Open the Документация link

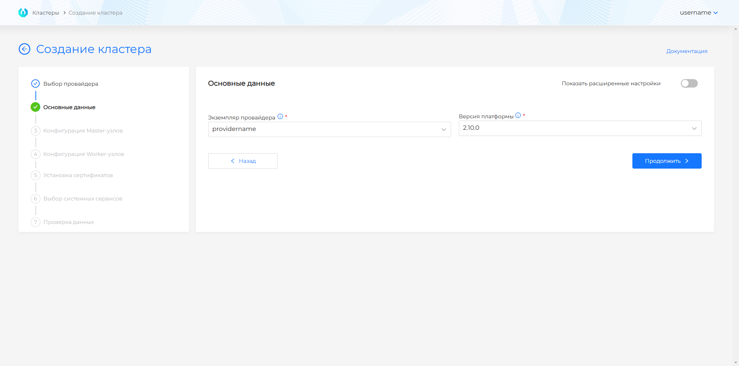pos(687,51)
